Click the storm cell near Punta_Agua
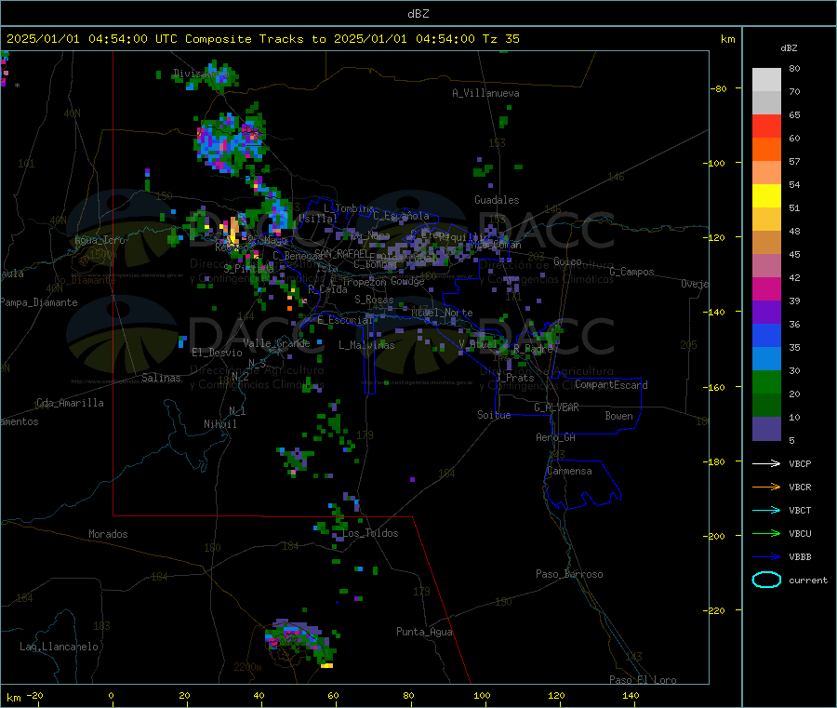Image resolution: width=837 pixels, height=708 pixels. point(301,642)
